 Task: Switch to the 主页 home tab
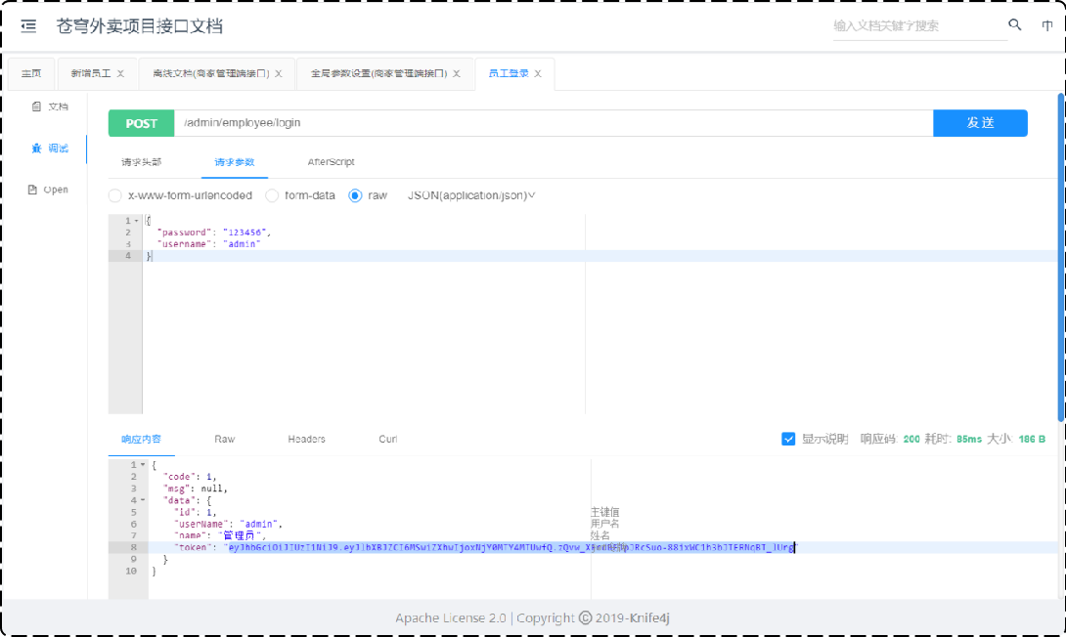pos(31,73)
